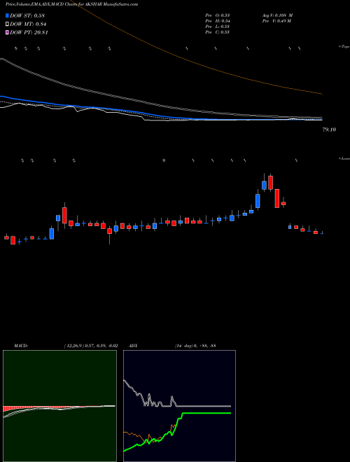350x462 pixels.
Task: Click the blue DOW ST legend swatch
Action: (x=7, y=15)
